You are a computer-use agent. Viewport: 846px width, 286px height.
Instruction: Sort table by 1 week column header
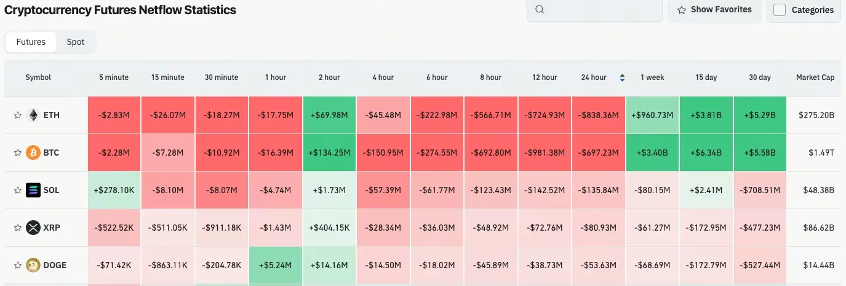(652, 77)
